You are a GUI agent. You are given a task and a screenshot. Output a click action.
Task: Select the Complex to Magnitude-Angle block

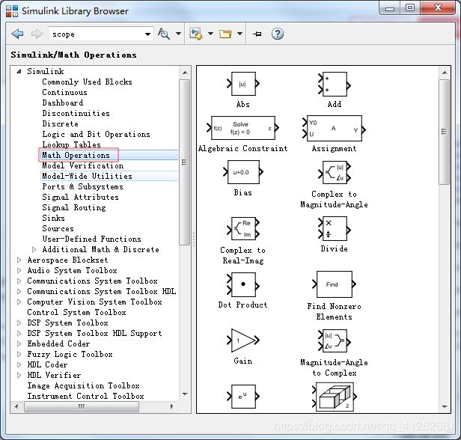coord(335,172)
